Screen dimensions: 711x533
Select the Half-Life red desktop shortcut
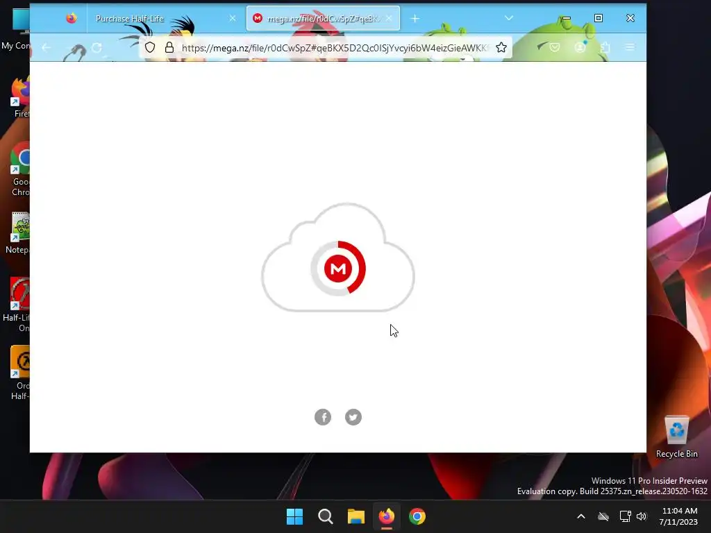coord(17,305)
